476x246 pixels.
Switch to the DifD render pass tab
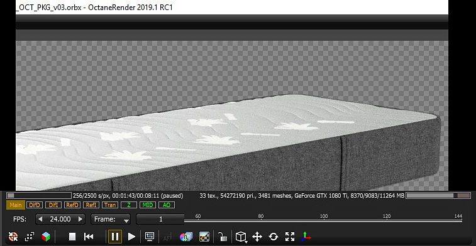pos(35,205)
